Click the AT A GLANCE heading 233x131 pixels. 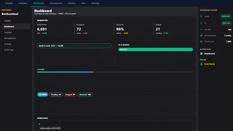[124, 45]
